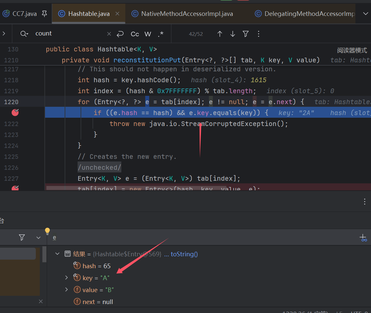Click the 结果 result calculator icon
The height and width of the screenshot is (313, 371).
[x=67, y=254]
